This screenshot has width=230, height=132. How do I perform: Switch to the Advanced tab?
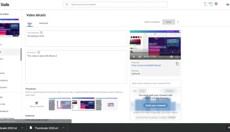(x=43, y=23)
